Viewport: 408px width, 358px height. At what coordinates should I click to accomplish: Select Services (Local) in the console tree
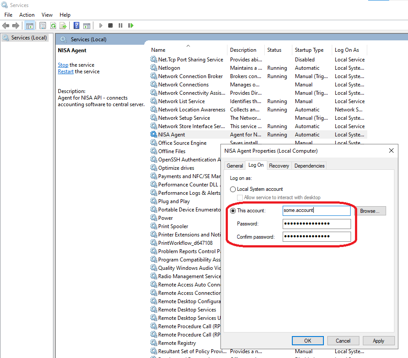click(x=29, y=38)
